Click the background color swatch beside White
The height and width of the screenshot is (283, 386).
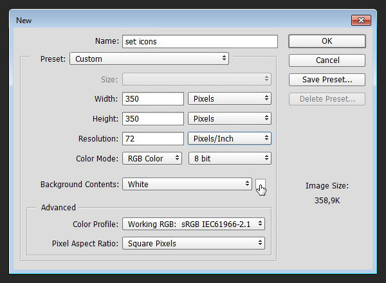261,184
